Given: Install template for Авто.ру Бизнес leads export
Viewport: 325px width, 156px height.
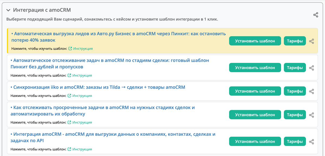Looking at the screenshot, I should 255,41.
